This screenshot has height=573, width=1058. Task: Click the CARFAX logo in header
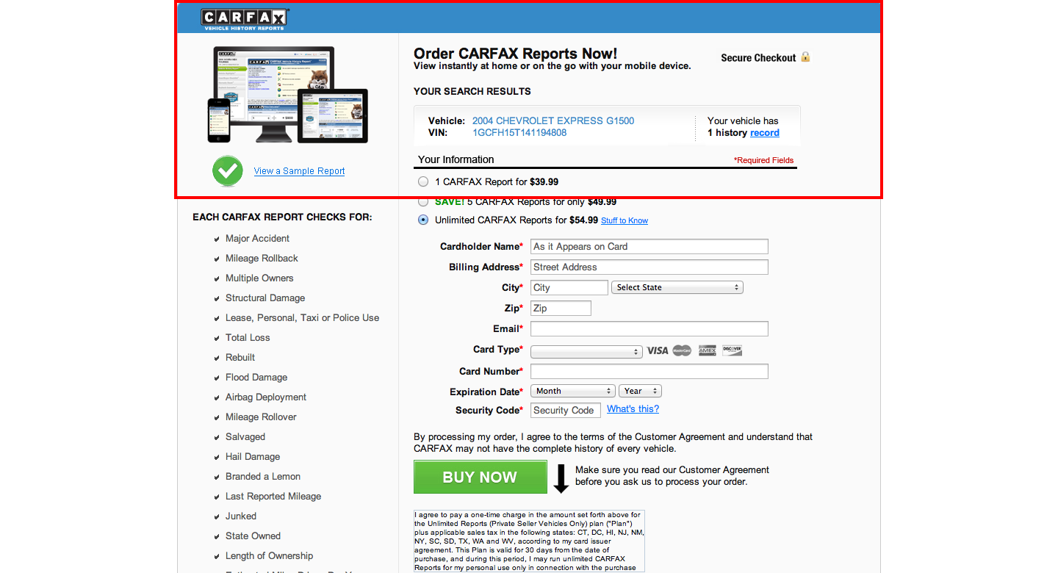pos(245,19)
